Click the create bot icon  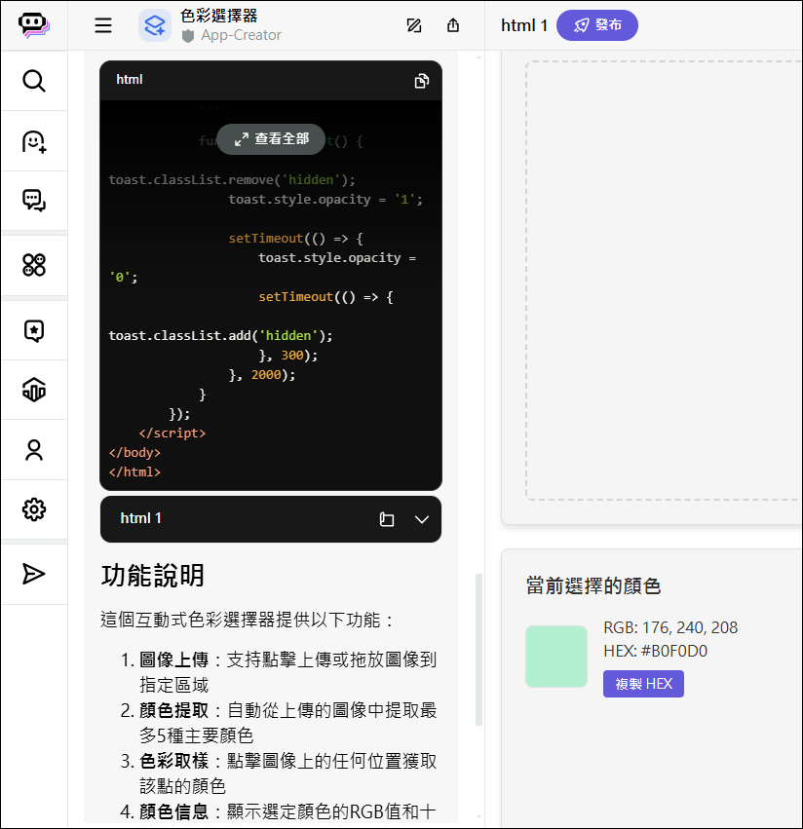34,141
